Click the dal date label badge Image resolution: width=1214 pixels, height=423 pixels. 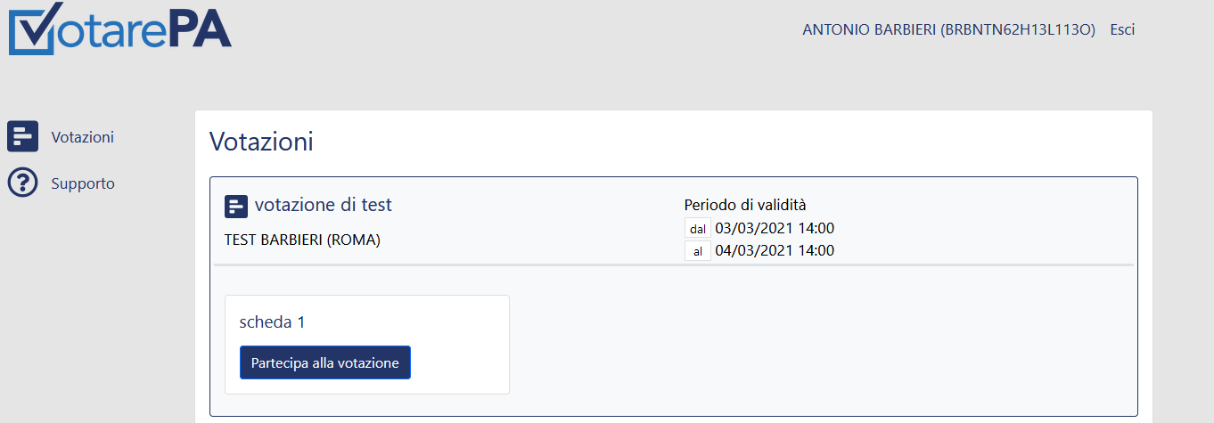698,229
